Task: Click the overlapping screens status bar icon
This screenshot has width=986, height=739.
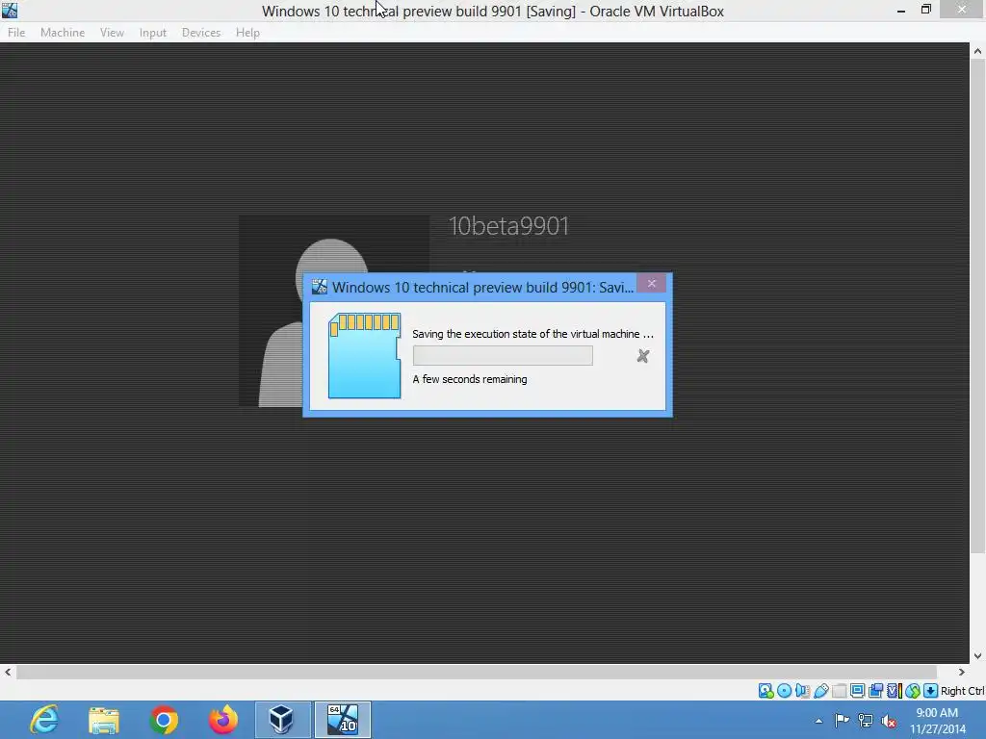Action: point(875,691)
